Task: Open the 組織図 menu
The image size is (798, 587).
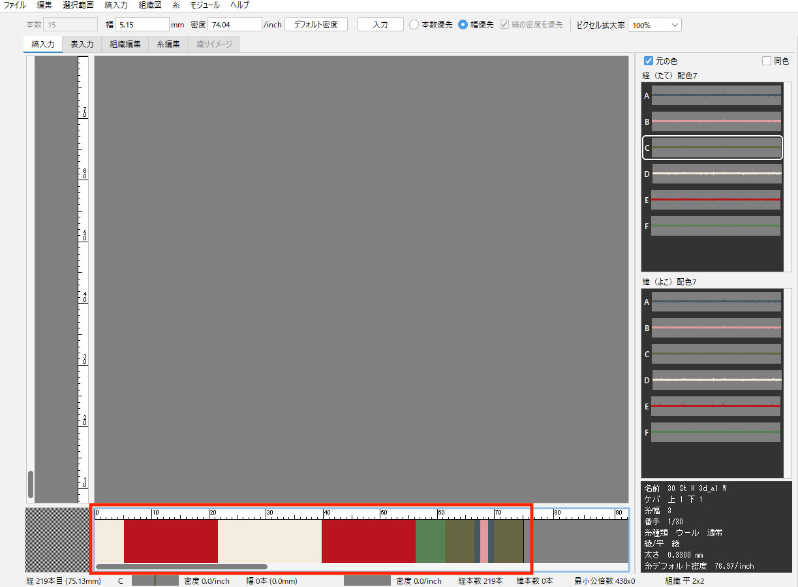Action: coord(149,5)
